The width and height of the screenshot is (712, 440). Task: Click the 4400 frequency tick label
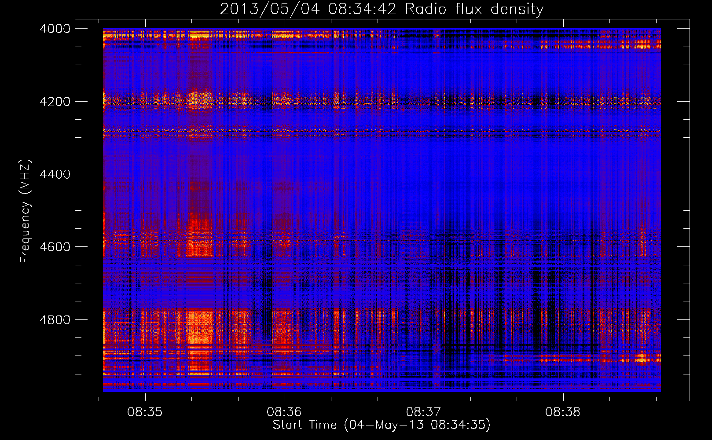55,174
